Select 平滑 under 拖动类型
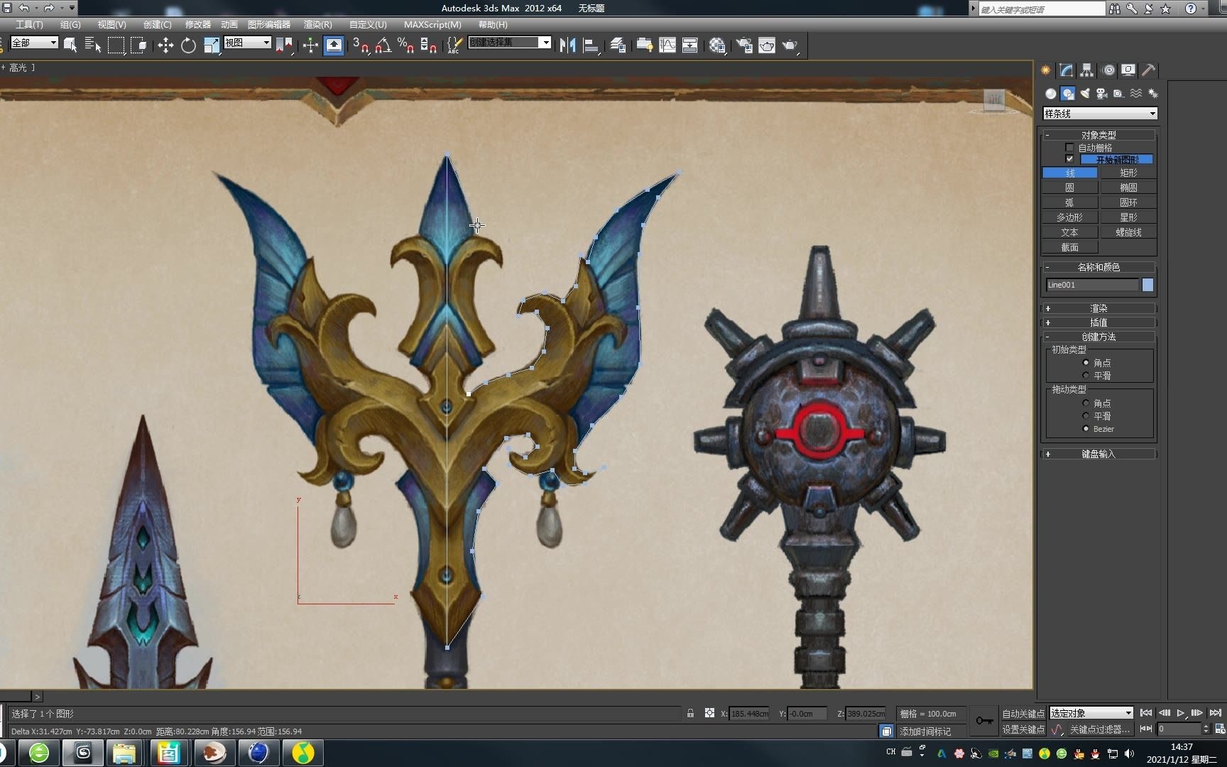The image size is (1227, 767). coord(1086,416)
